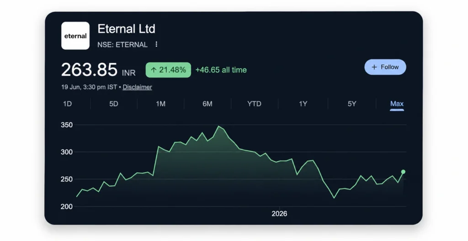Switch to the 5D range tab
This screenshot has width=468, height=241.
114,104
